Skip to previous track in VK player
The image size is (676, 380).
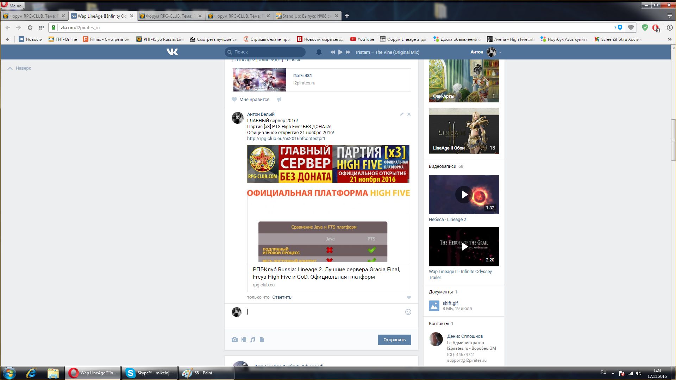[x=333, y=52]
